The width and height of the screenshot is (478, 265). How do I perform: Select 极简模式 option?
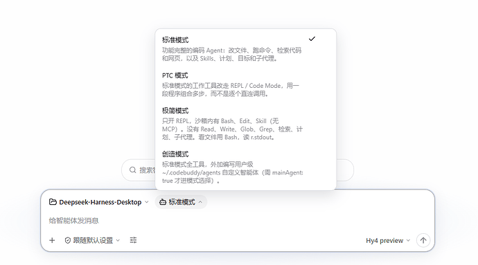(x=246, y=124)
